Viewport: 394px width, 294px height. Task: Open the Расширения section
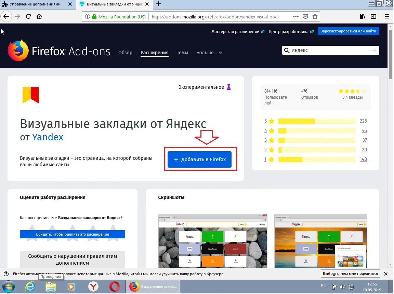click(155, 53)
